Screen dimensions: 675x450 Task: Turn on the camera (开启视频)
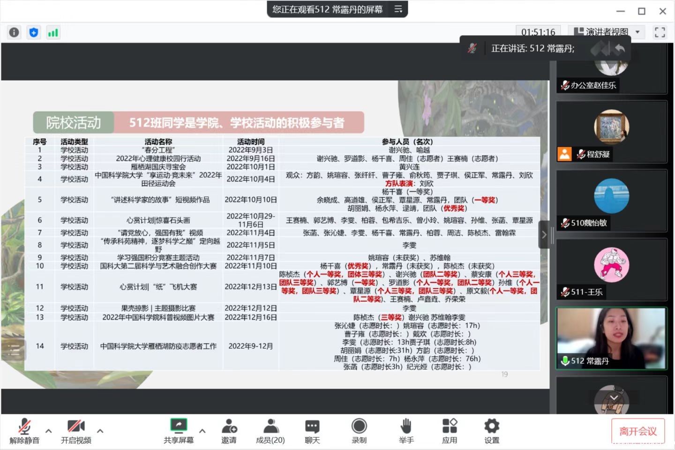pos(76,431)
